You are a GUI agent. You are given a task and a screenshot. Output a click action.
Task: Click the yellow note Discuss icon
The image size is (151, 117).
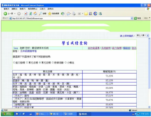tap(86, 14)
